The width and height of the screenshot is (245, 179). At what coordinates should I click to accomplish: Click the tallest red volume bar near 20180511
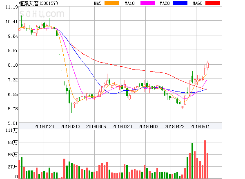point(205,159)
